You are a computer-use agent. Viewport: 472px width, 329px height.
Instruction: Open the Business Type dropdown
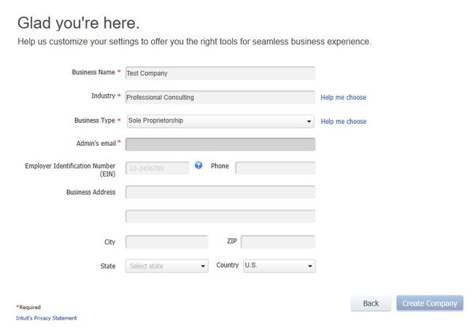point(219,121)
